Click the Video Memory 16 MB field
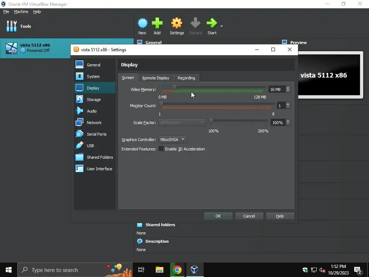The height and width of the screenshot is (277, 369). [x=277, y=89]
